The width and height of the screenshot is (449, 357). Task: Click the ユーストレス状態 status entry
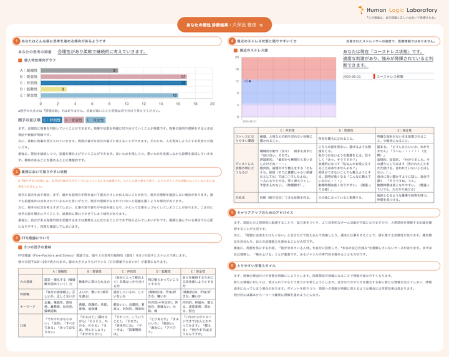(390, 77)
